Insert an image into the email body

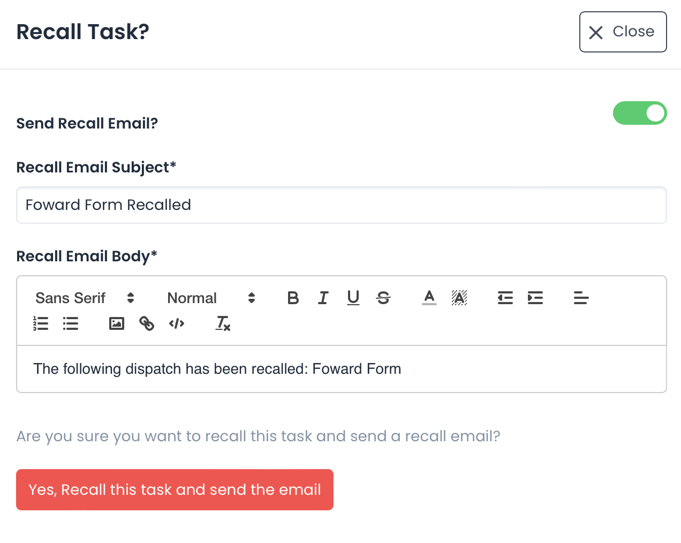click(x=116, y=323)
